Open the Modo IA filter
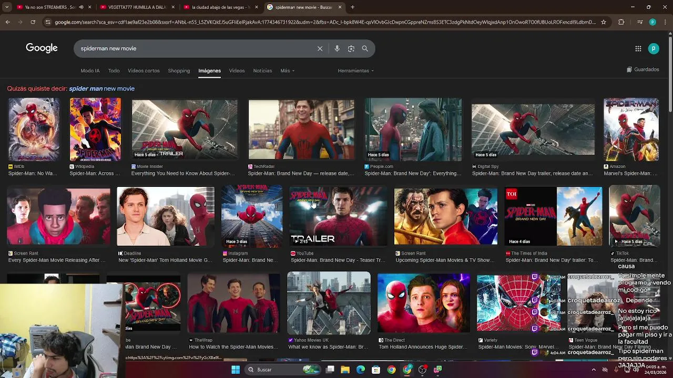Image resolution: width=673 pixels, height=378 pixels. coord(90,70)
